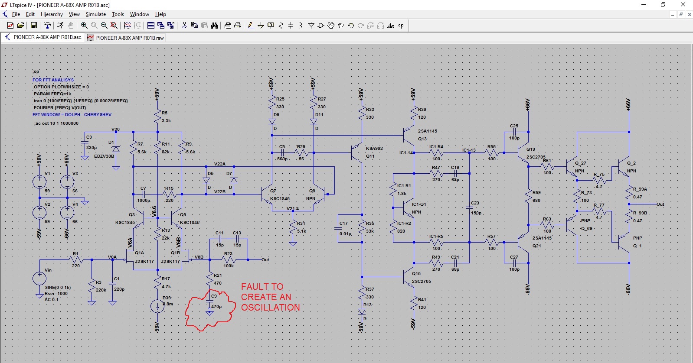This screenshot has width=693, height=363.
Task: Select transistor Q15 2SC2705
Action: pyautogui.click(x=408, y=277)
